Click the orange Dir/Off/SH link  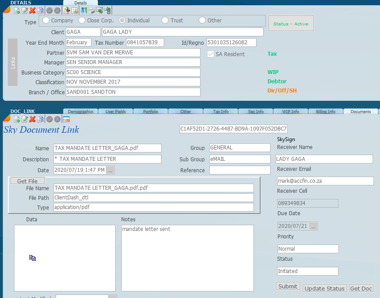coord(282,91)
